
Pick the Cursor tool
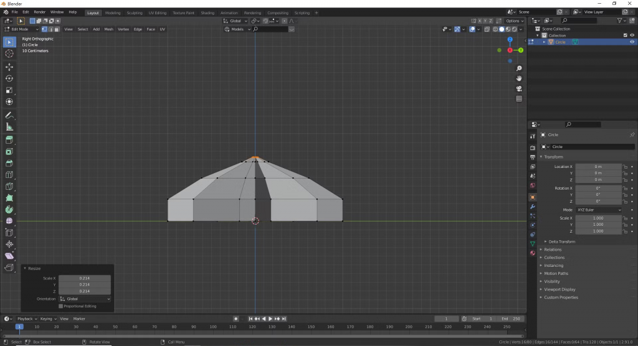click(9, 54)
